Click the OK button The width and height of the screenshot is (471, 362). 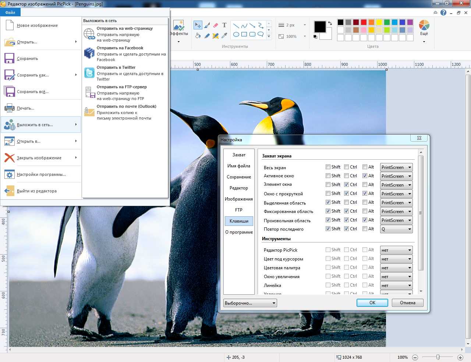click(x=372, y=303)
